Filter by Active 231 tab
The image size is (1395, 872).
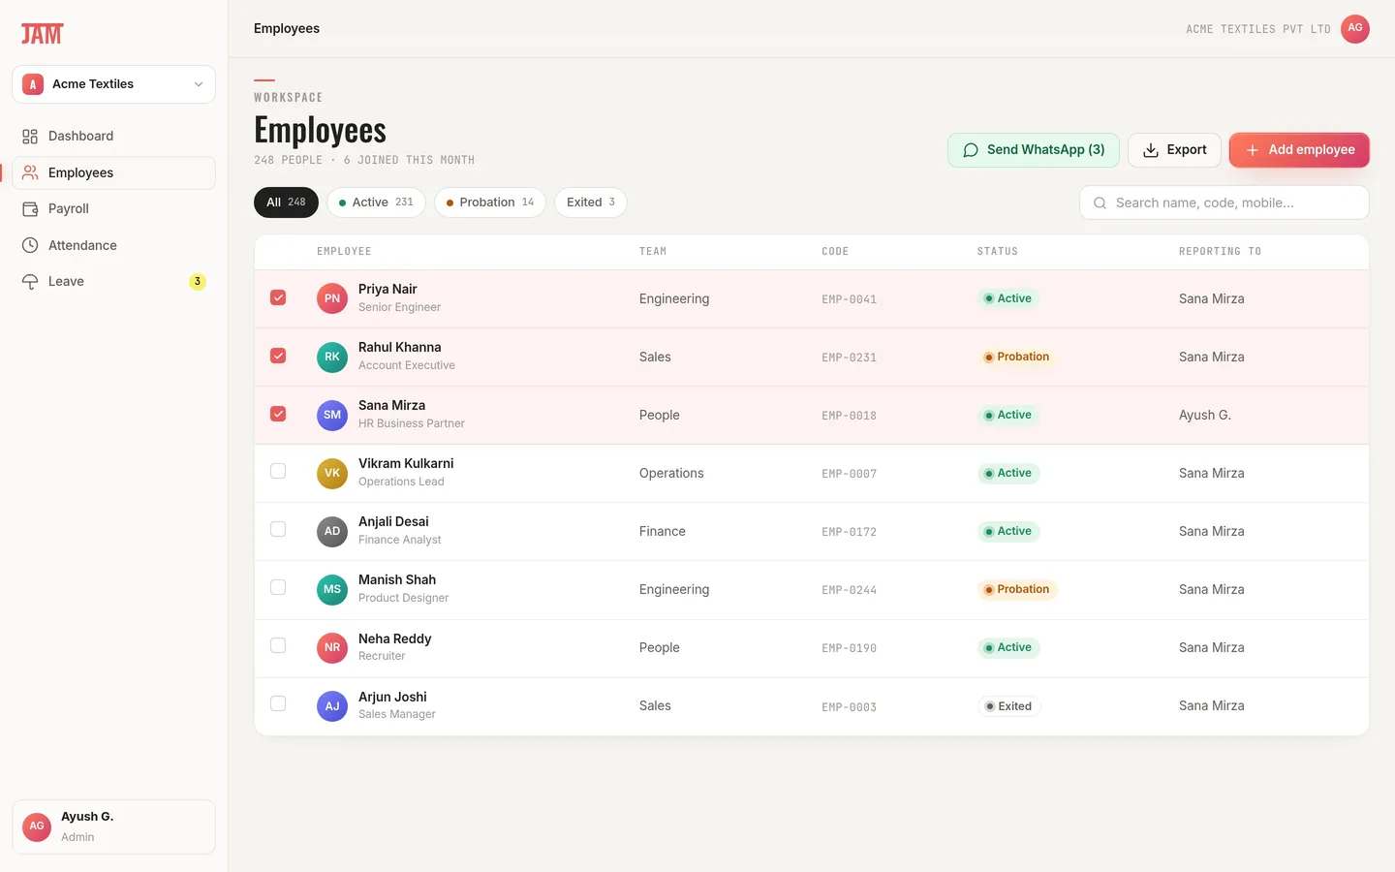pyautogui.click(x=376, y=202)
